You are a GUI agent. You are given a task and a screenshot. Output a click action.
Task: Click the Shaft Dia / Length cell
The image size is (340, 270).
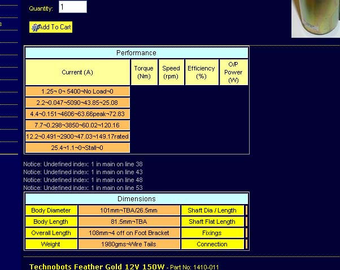point(212,210)
